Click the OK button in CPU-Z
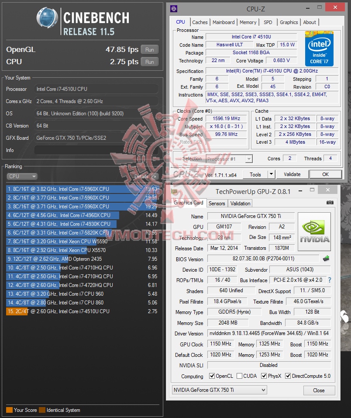 point(325,174)
